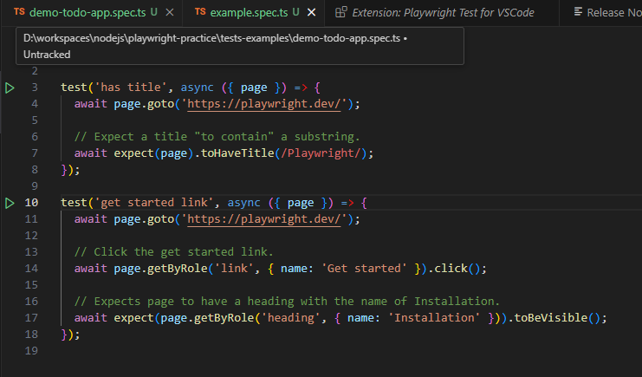Viewport: 642px width, 377px height.
Task: Click the 'has title' string text
Action: (131, 88)
